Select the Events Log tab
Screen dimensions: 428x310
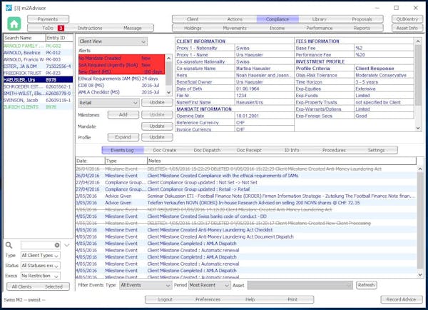(122, 150)
